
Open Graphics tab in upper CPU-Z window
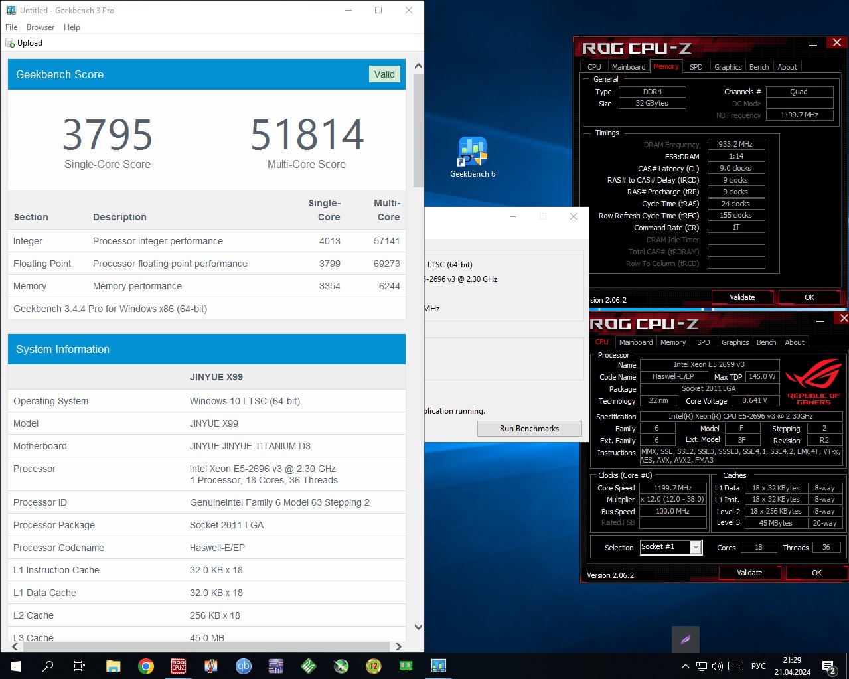click(728, 67)
